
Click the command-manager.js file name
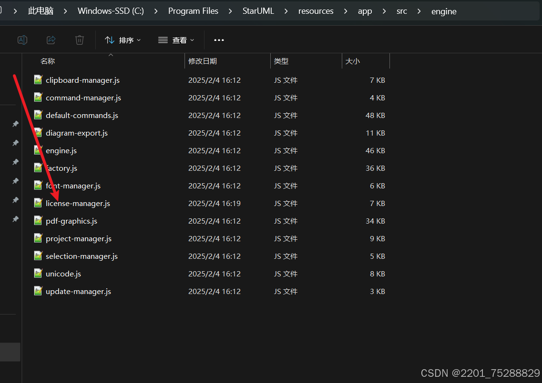[83, 98]
